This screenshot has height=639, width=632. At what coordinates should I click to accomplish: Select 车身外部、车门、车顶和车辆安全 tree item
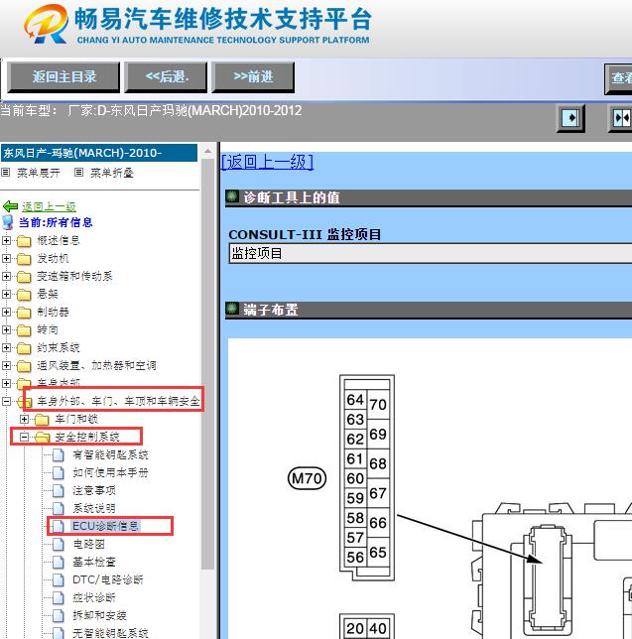click(119, 401)
